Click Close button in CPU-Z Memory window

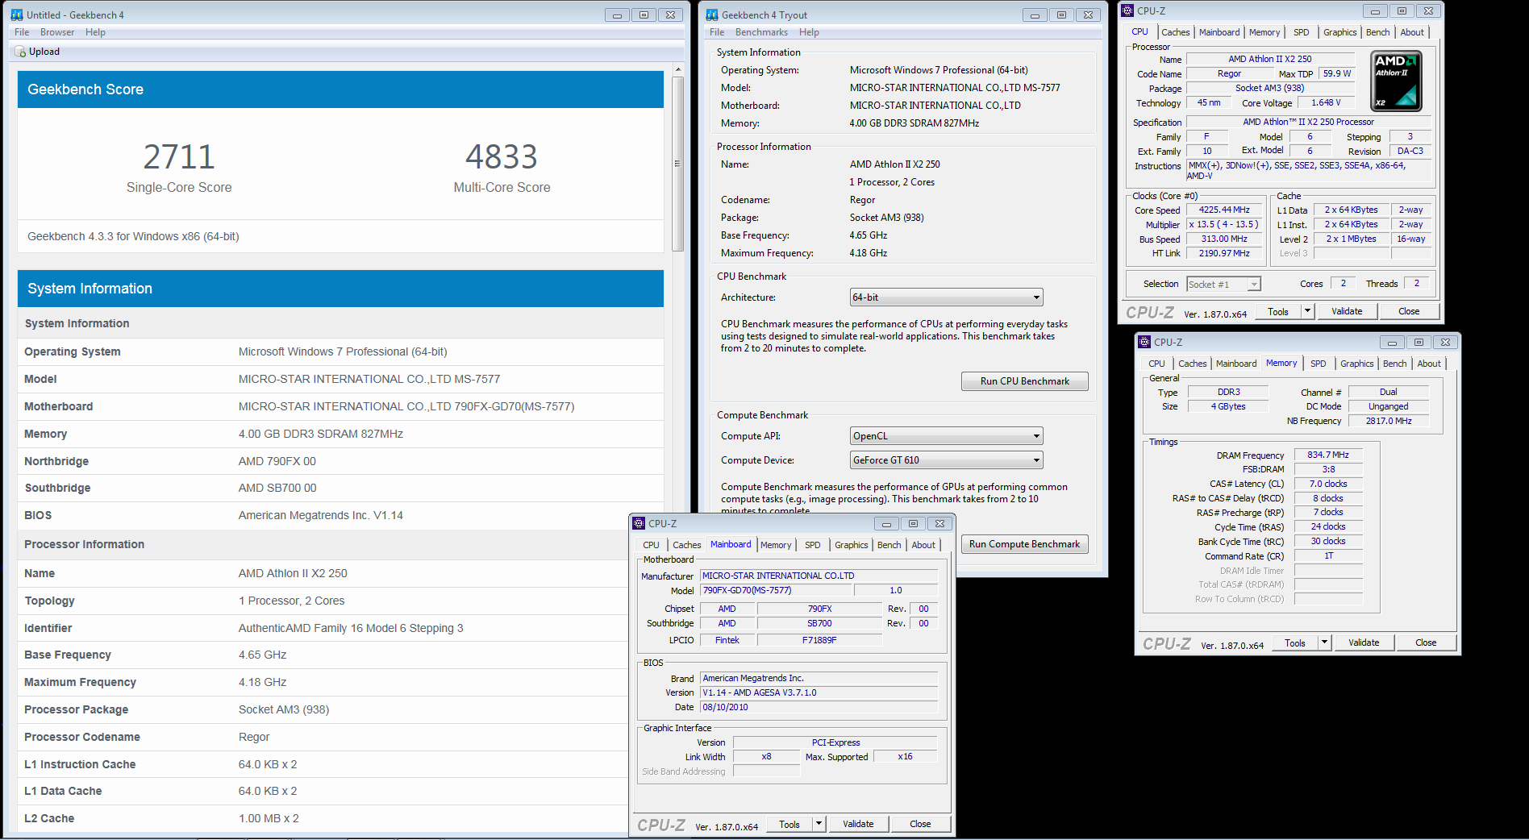pyautogui.click(x=1426, y=642)
